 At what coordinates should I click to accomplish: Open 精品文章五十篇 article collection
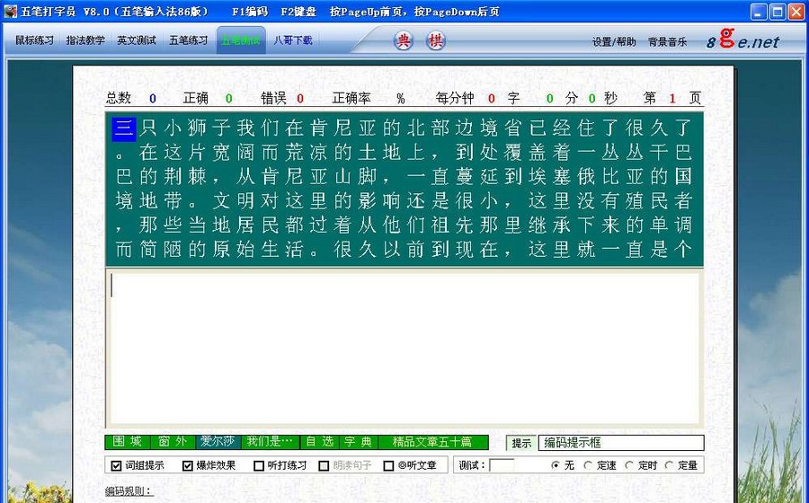433,442
